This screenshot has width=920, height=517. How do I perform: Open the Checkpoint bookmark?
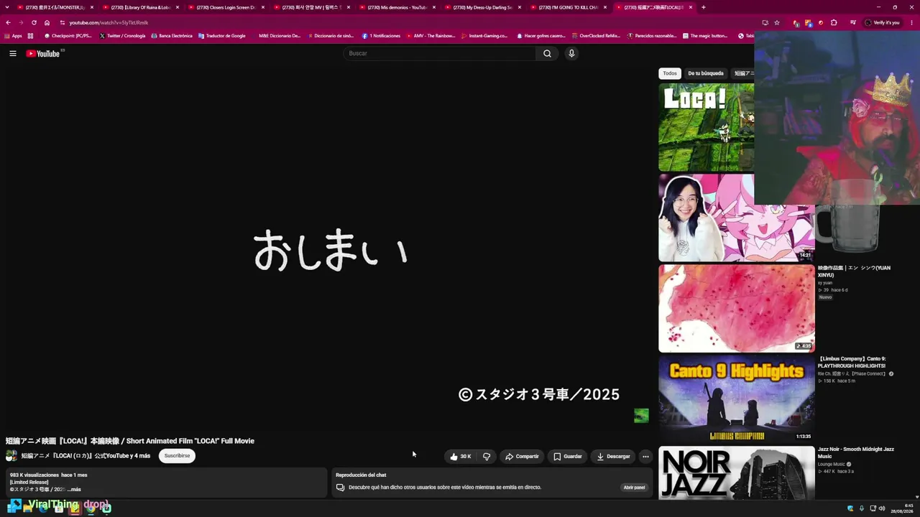tap(68, 36)
